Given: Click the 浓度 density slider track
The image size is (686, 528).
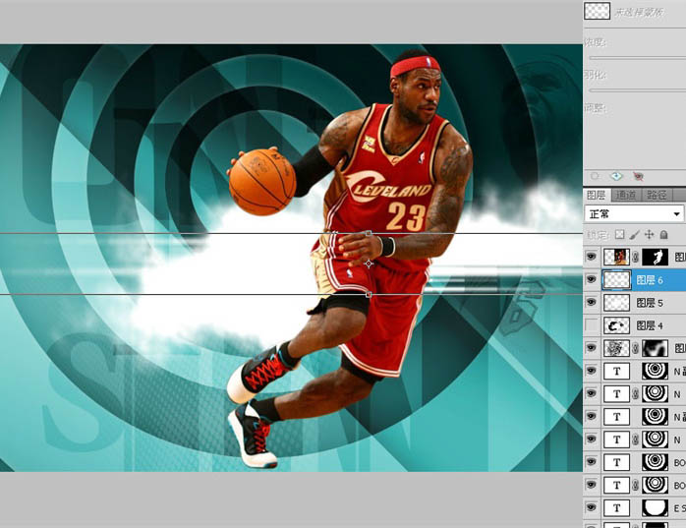Looking at the screenshot, I should [638, 58].
